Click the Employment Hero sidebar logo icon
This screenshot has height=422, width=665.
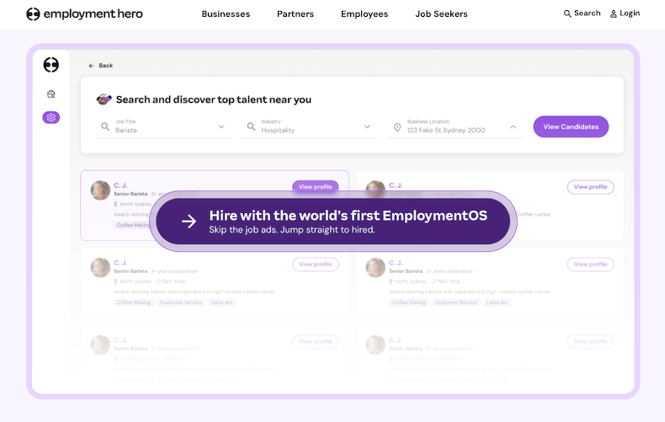click(51, 65)
